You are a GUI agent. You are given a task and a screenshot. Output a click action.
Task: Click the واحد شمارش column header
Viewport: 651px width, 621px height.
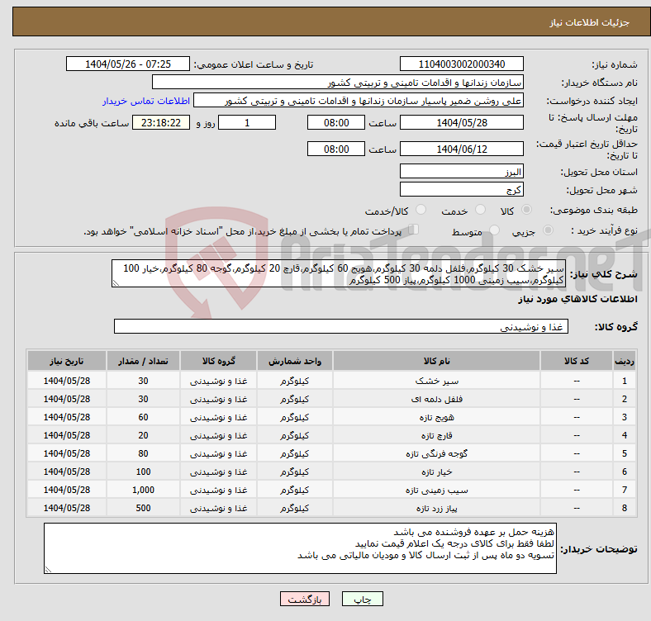tap(295, 361)
